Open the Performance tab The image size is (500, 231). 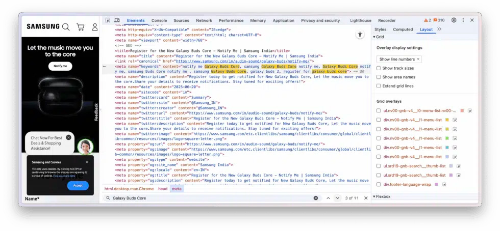click(x=231, y=20)
